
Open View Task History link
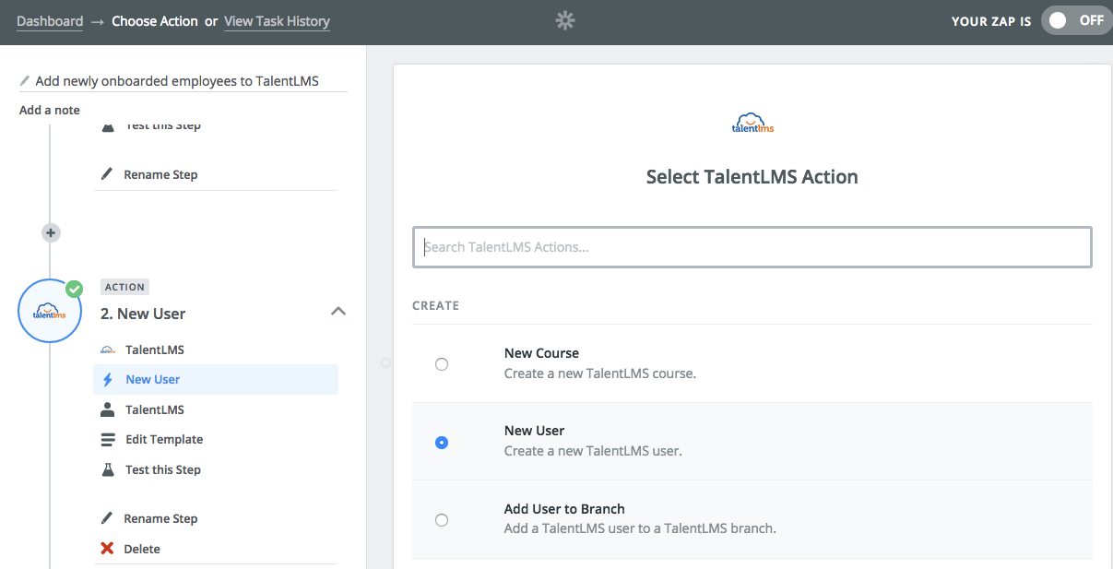277,21
